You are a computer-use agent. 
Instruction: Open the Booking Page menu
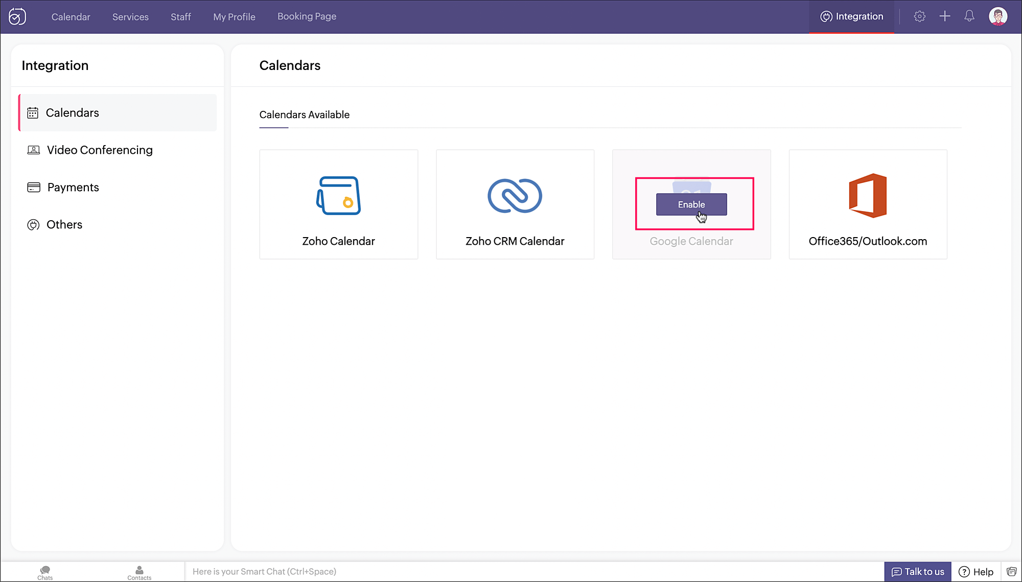(x=307, y=16)
